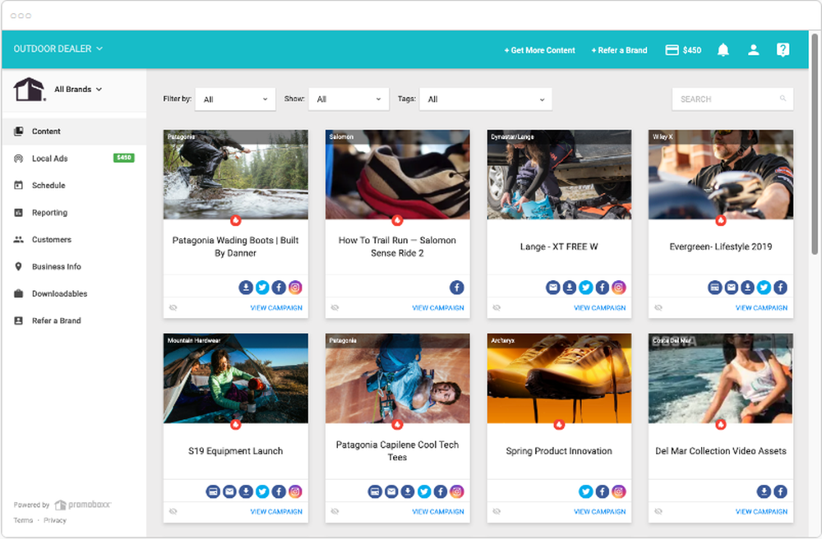
Task: Click the brand logo in sidebar
Action: coord(30,89)
